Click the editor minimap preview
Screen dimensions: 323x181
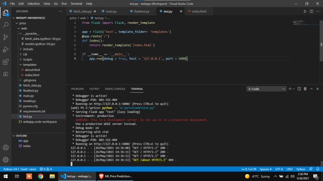[x=306, y=23]
